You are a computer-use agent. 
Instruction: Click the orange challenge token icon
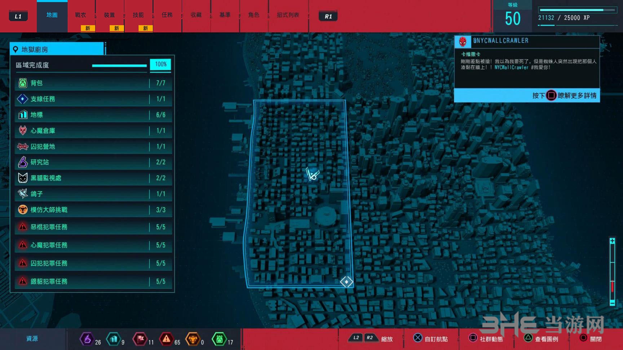(x=193, y=339)
